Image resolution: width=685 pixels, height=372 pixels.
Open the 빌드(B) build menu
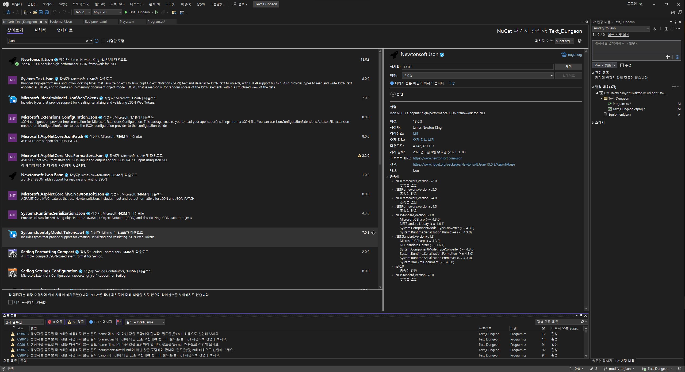(x=100, y=4)
